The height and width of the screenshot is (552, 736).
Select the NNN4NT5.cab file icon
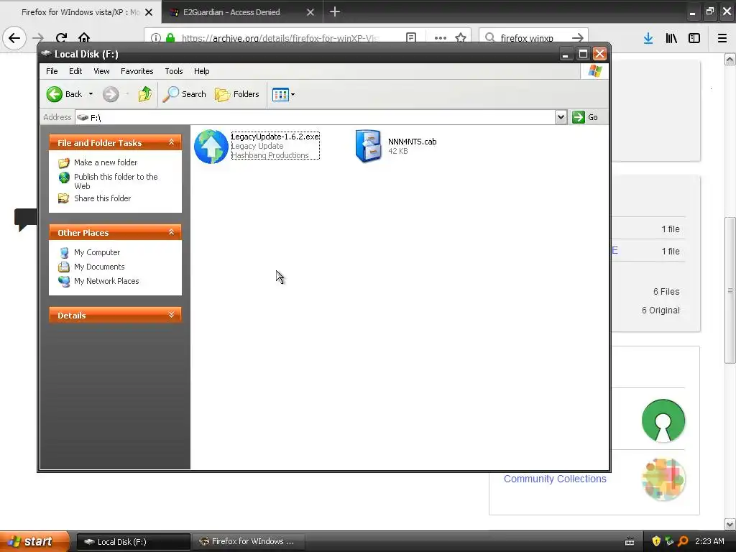click(x=369, y=146)
